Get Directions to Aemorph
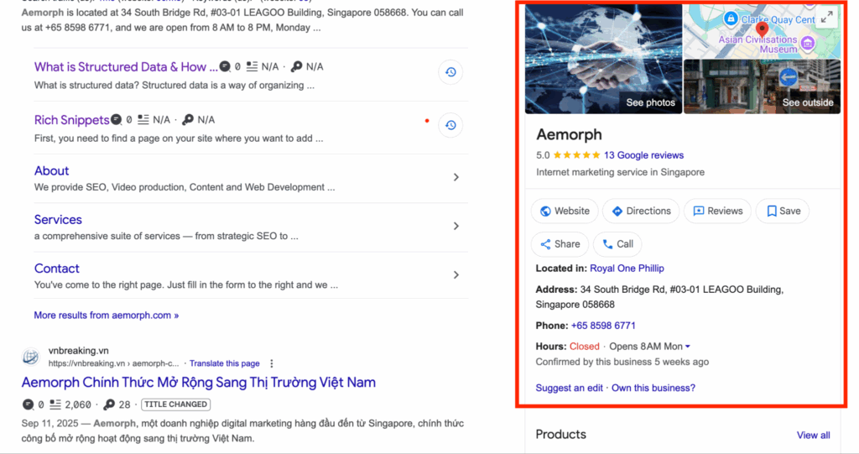 641,211
